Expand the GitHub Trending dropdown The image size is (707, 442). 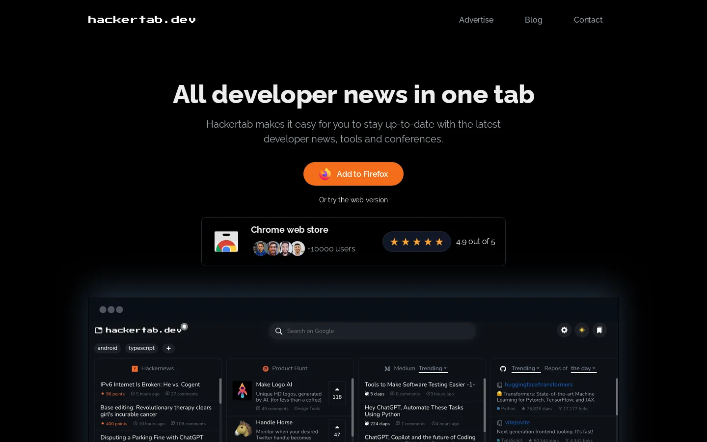525,369
